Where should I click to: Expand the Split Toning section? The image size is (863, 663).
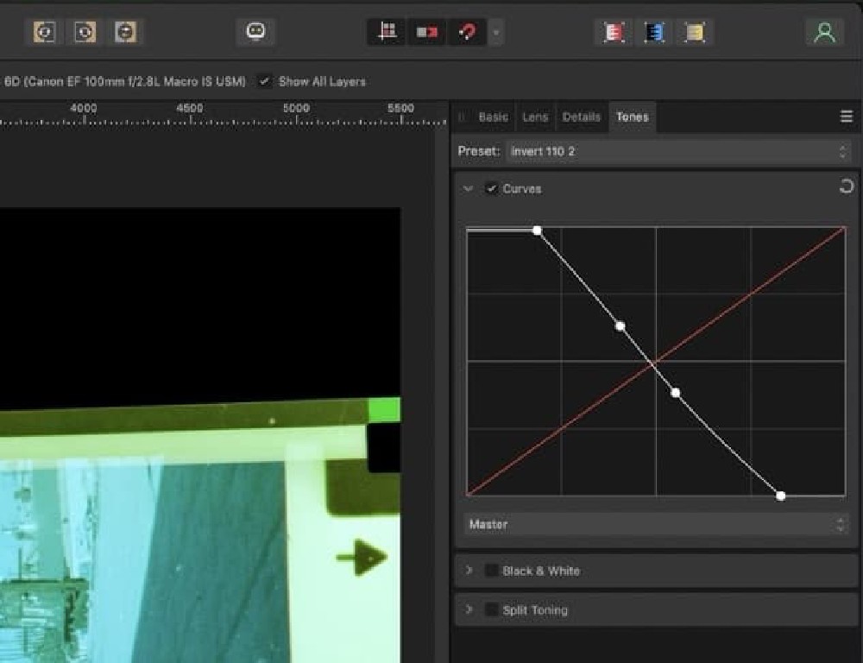click(469, 609)
